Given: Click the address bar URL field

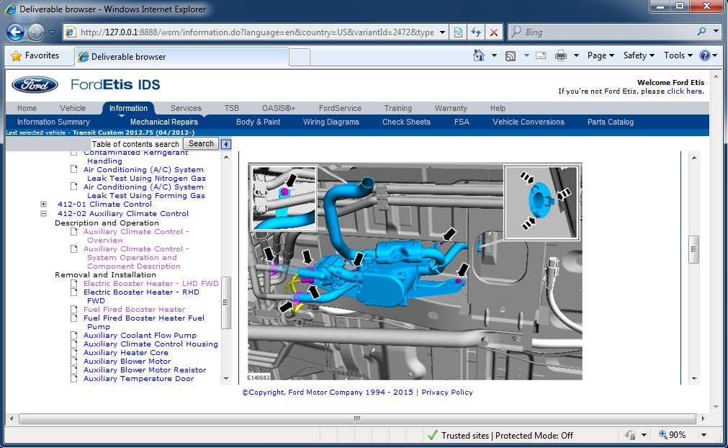Looking at the screenshot, I should pos(256,32).
